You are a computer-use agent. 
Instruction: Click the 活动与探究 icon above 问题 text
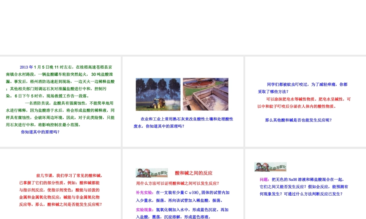(x=270, y=167)
